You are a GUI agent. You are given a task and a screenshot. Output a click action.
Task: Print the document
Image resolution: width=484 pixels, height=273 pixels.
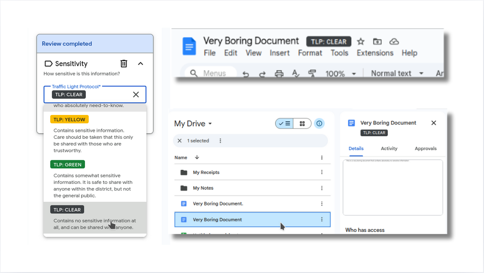click(x=279, y=74)
